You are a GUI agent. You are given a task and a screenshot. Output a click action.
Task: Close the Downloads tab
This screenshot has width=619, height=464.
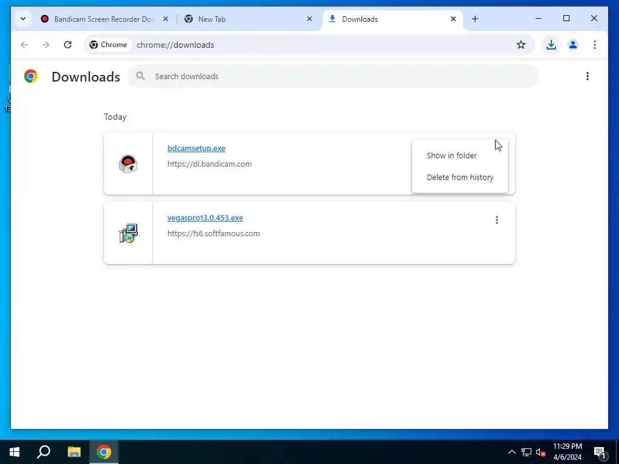pyautogui.click(x=453, y=19)
